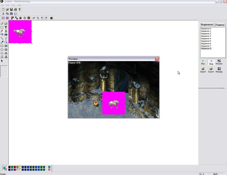
Task: Undo the last action with the undo arrow icon
Action: [x=15, y=14]
